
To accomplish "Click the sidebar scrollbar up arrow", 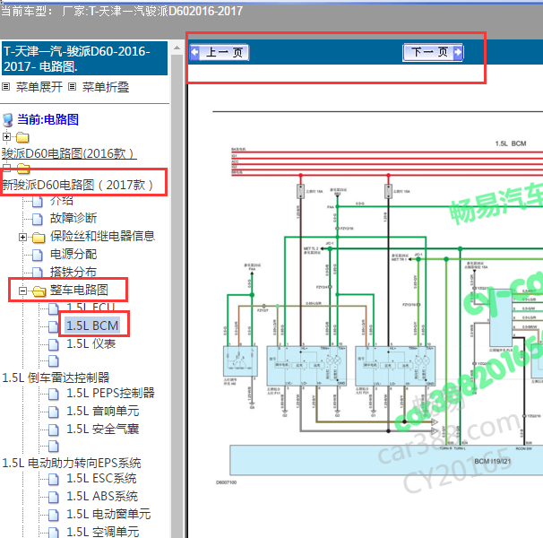I will [x=177, y=48].
